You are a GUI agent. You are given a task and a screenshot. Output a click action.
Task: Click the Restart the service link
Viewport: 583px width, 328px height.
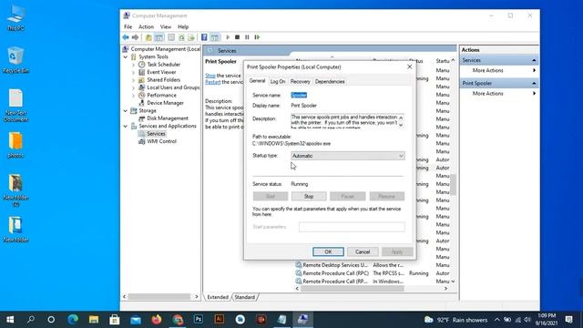(x=212, y=82)
